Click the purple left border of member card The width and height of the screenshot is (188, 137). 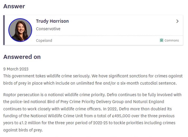(x=4, y=30)
